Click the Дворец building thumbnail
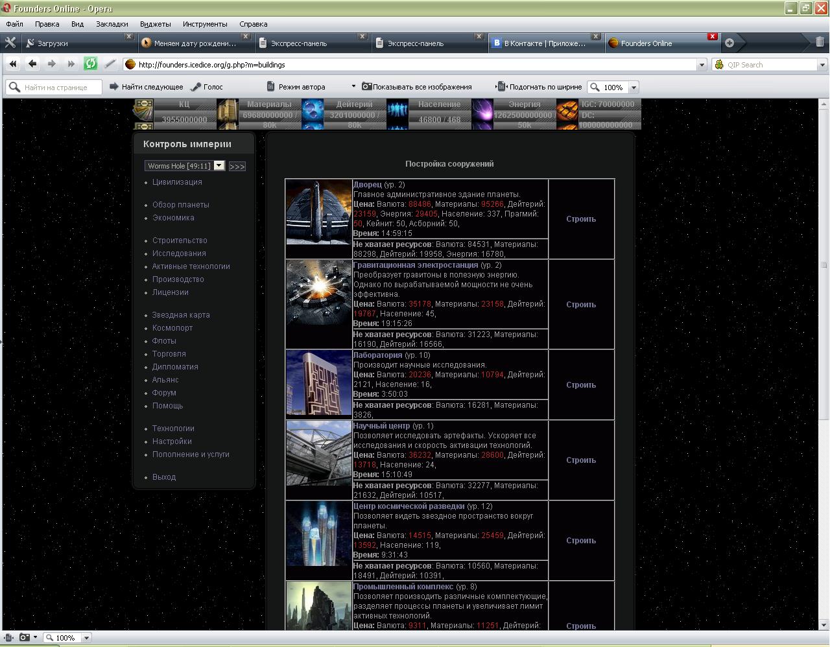The image size is (830, 647). pyautogui.click(x=319, y=212)
